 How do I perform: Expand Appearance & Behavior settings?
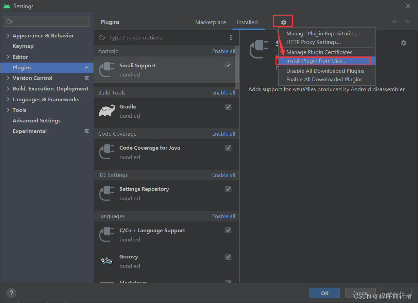coord(8,35)
